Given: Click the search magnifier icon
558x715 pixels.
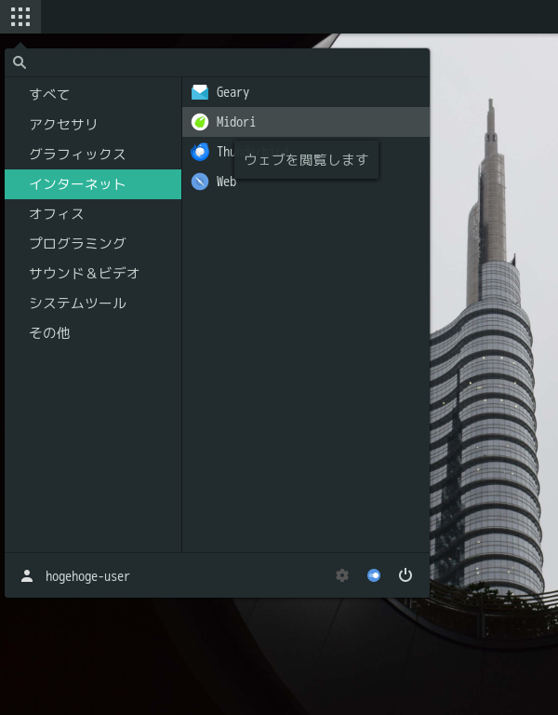Looking at the screenshot, I should click(20, 62).
